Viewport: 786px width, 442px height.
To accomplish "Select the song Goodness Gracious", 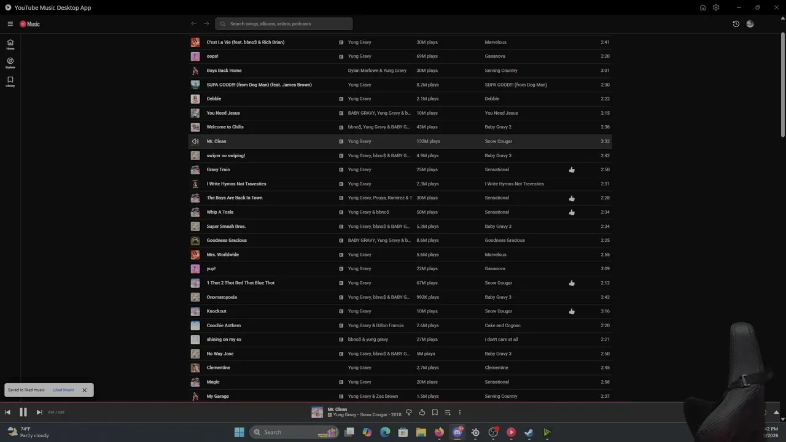I will click(227, 241).
